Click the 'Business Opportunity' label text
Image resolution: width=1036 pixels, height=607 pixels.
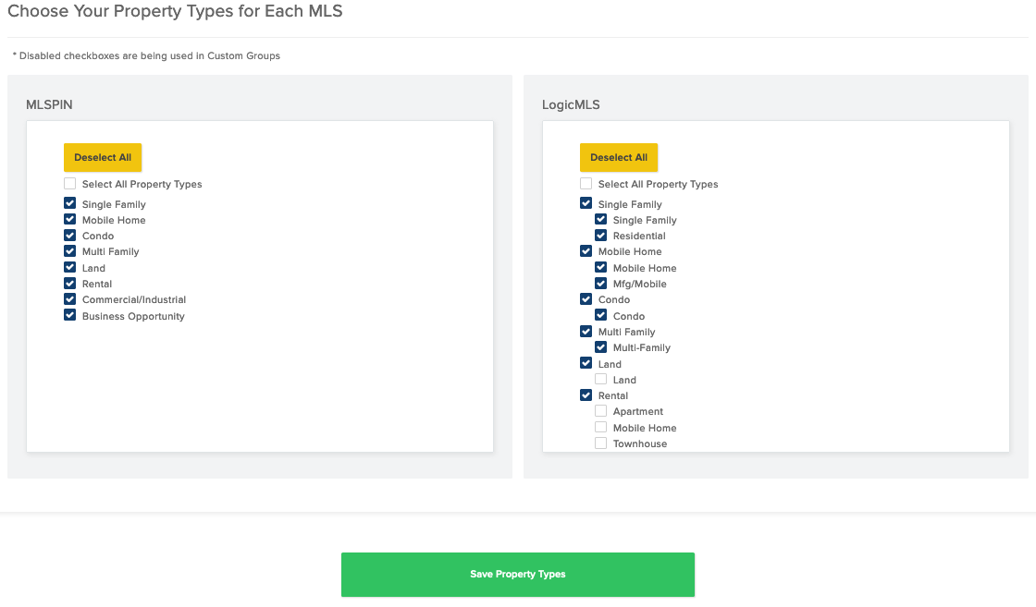click(133, 316)
